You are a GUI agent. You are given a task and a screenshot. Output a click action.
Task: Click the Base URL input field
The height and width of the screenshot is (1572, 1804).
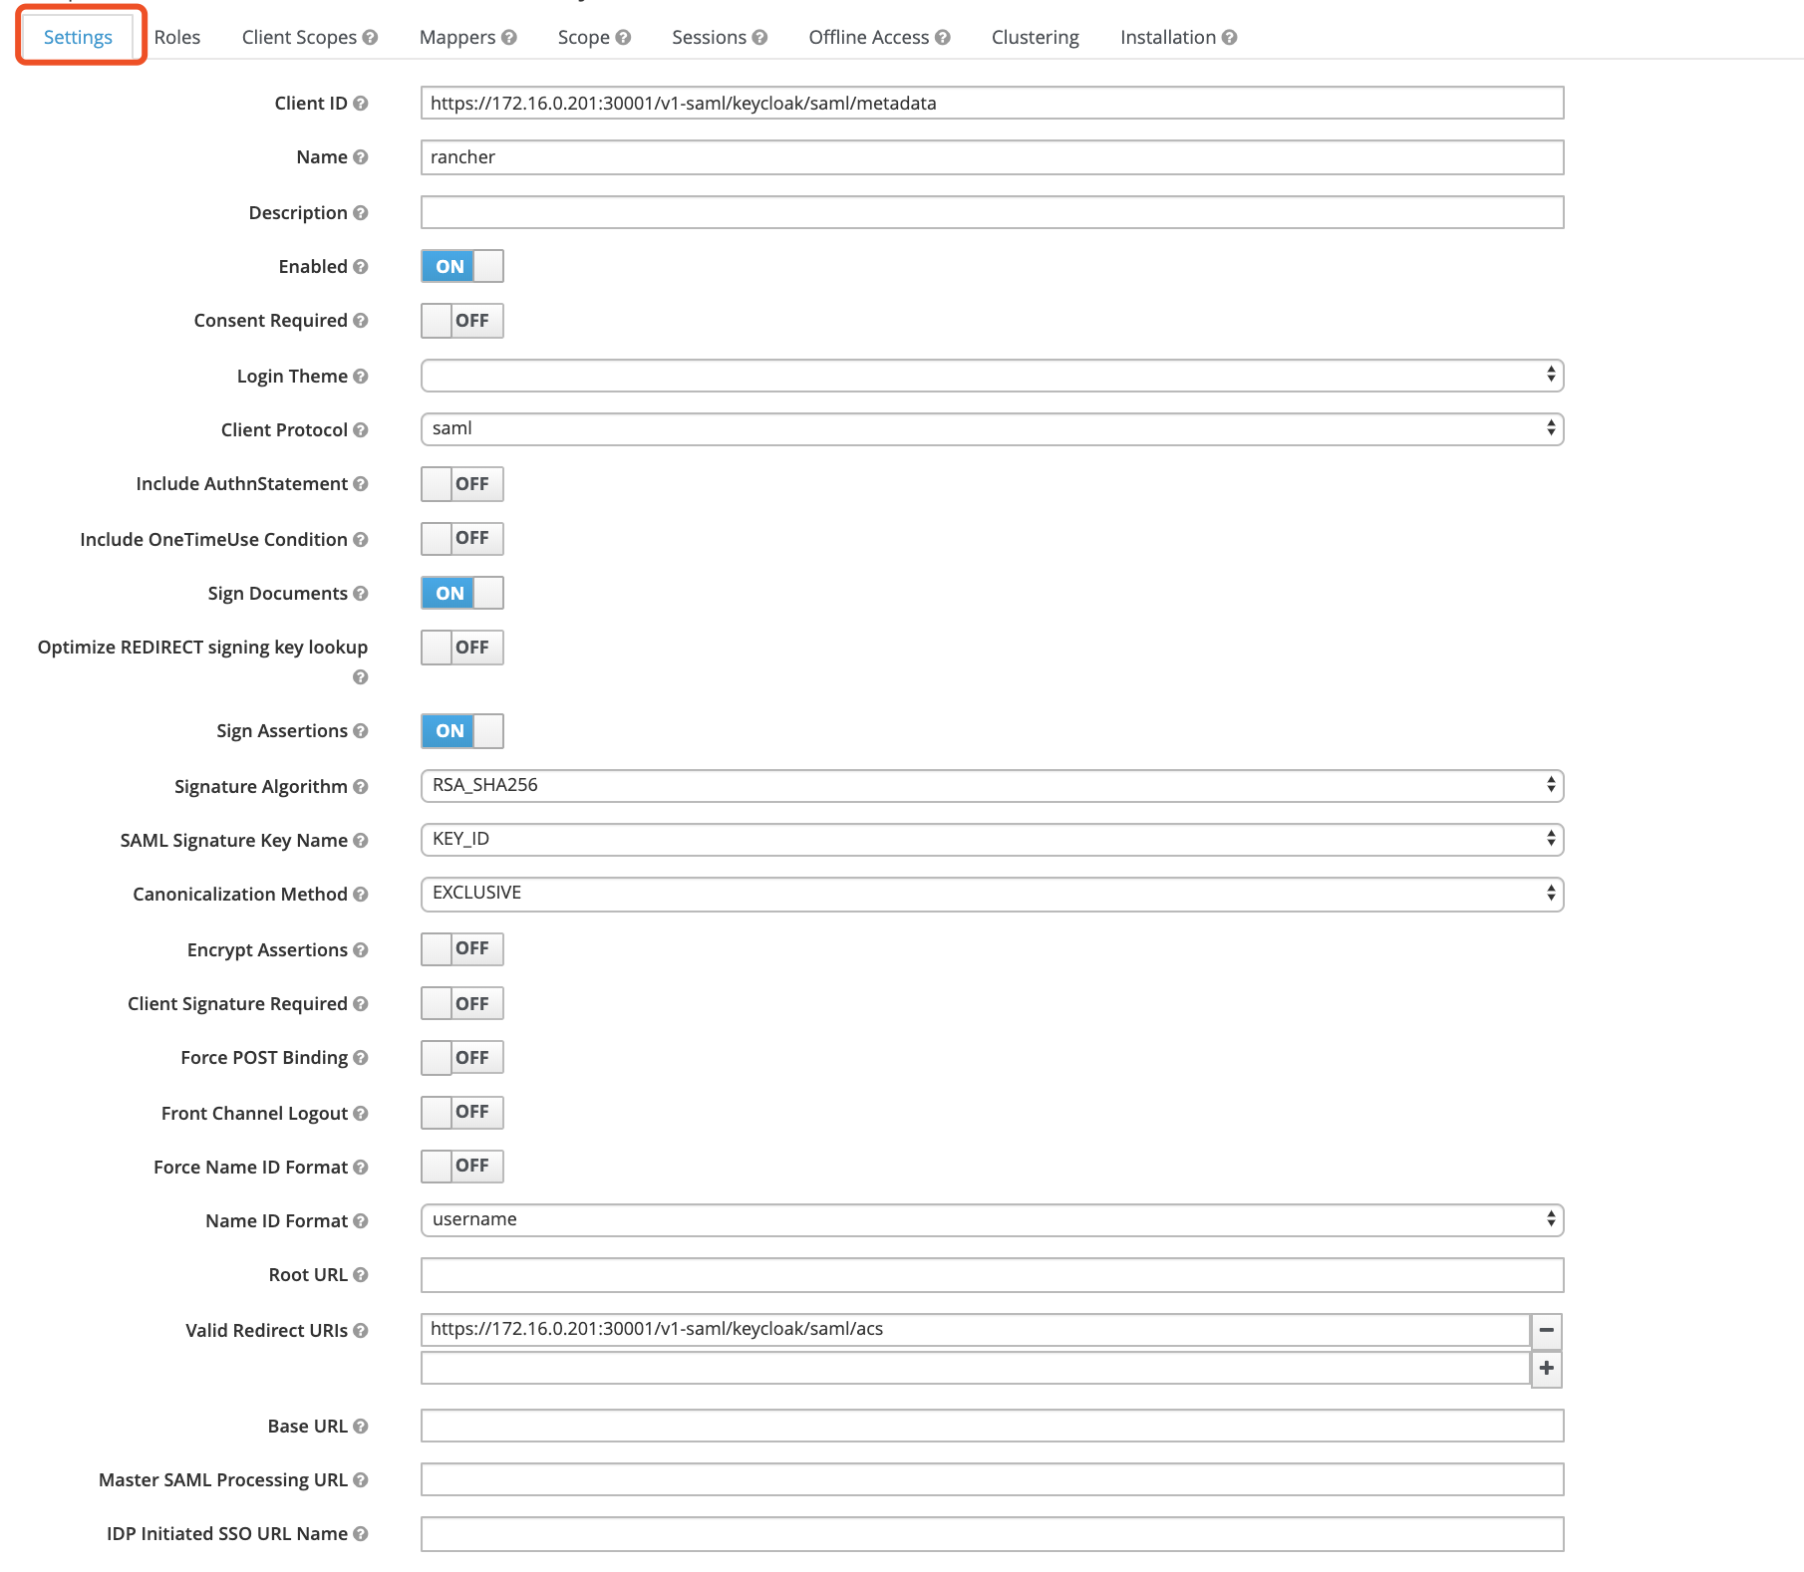pyautogui.click(x=992, y=1426)
